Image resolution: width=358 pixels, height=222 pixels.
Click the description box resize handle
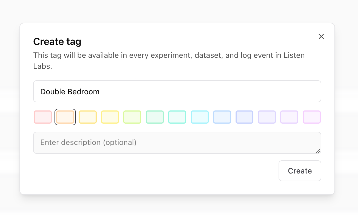coord(318,151)
